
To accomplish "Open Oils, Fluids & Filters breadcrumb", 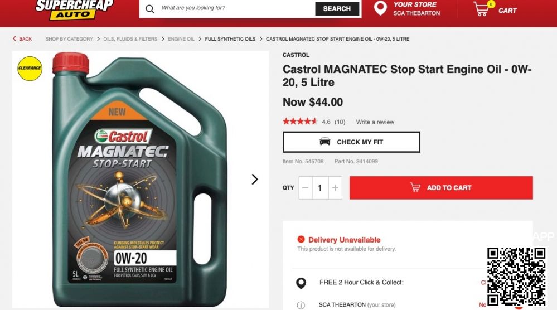I will point(130,39).
